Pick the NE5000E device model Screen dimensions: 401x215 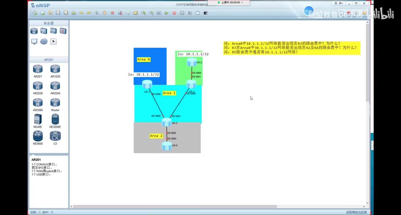pyautogui.click(x=55, y=121)
